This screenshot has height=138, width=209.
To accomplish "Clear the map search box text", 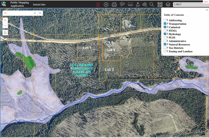I will point(35,13).
